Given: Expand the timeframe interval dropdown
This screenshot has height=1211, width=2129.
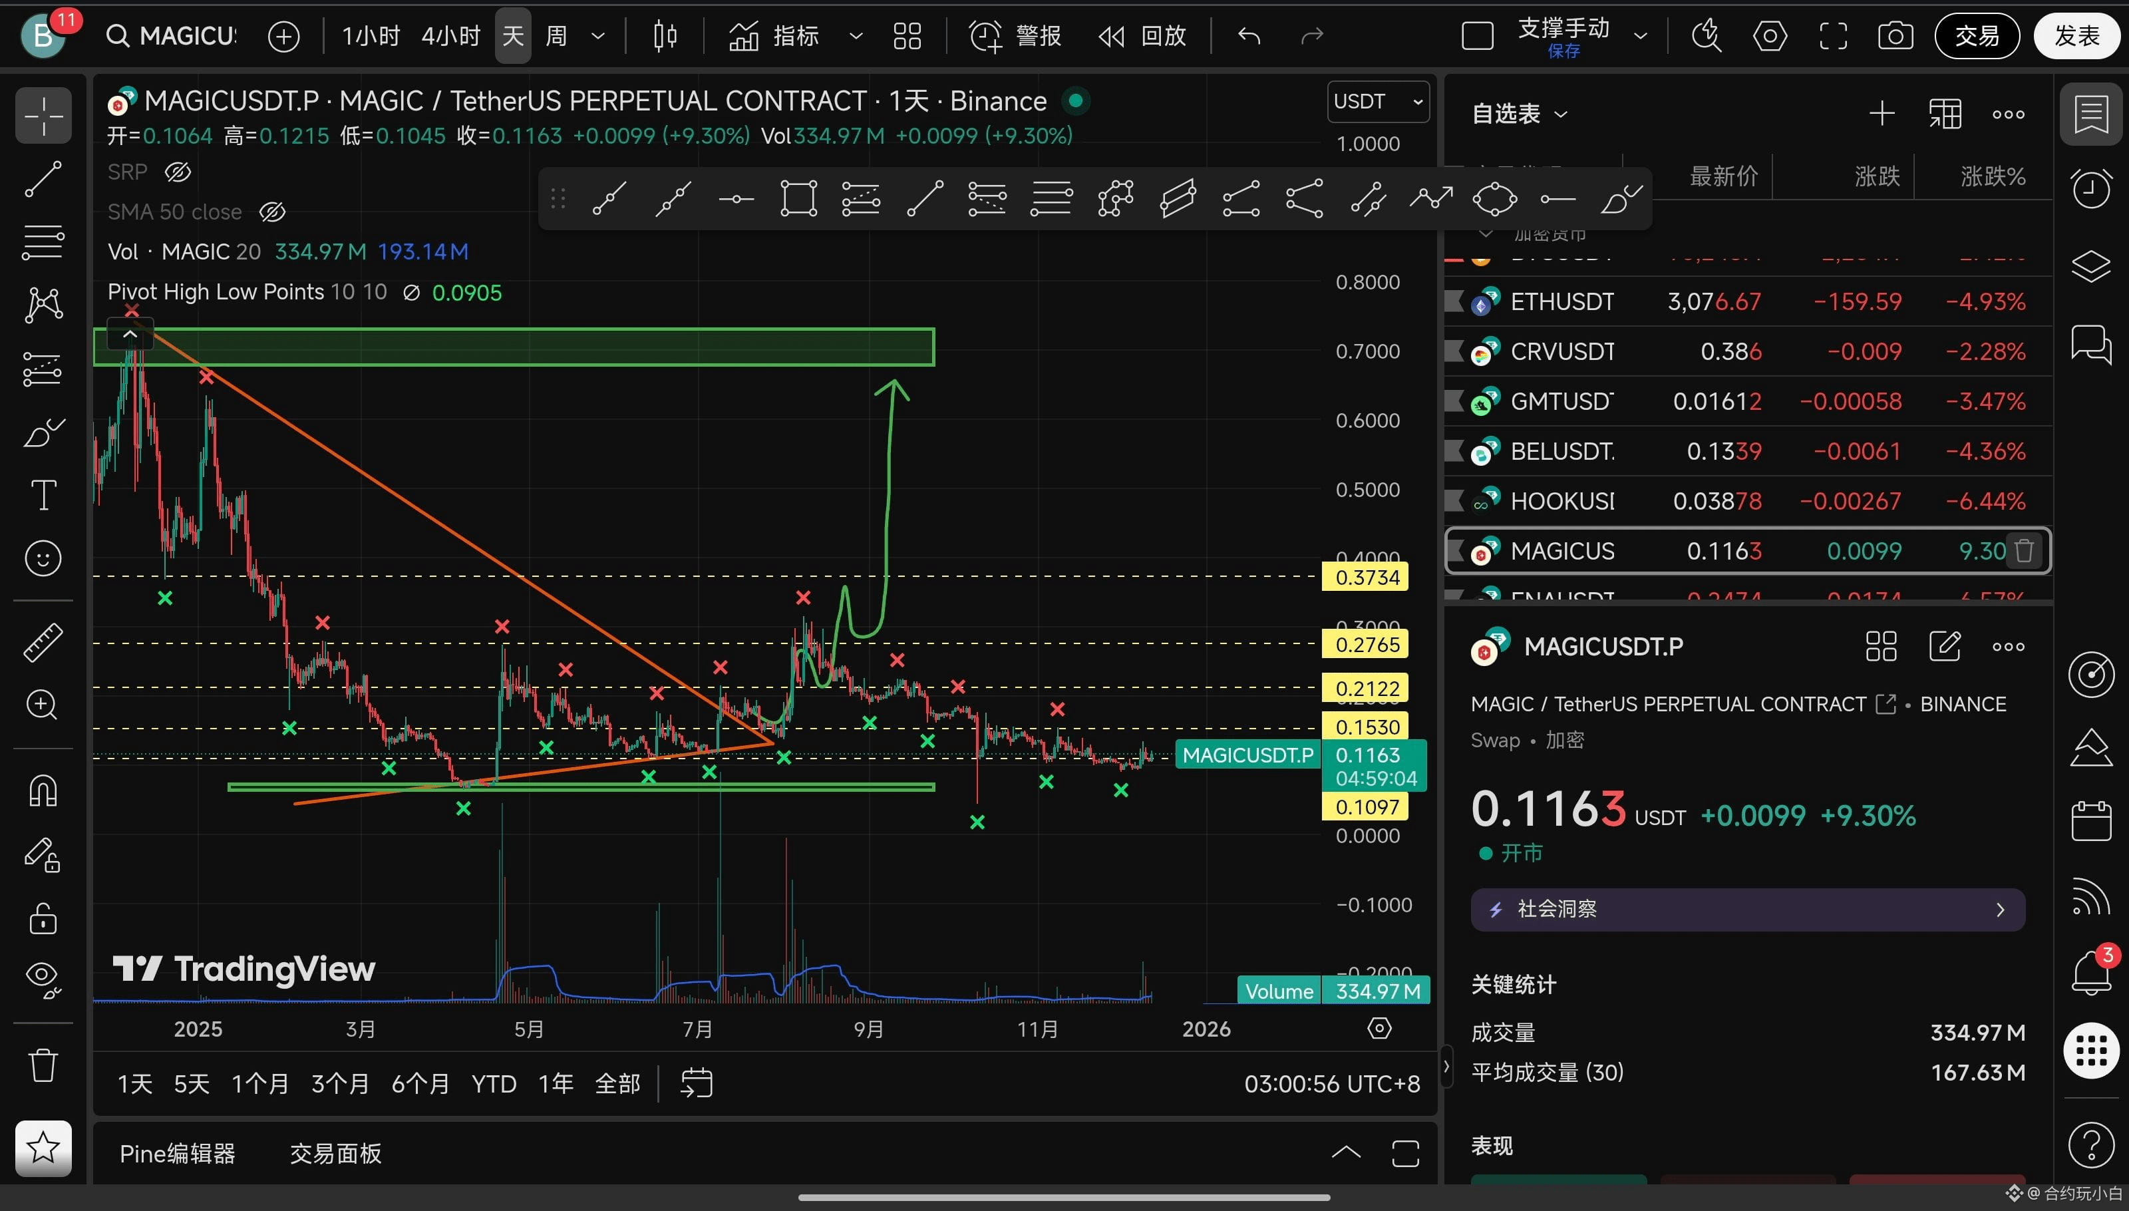Looking at the screenshot, I should 598,36.
